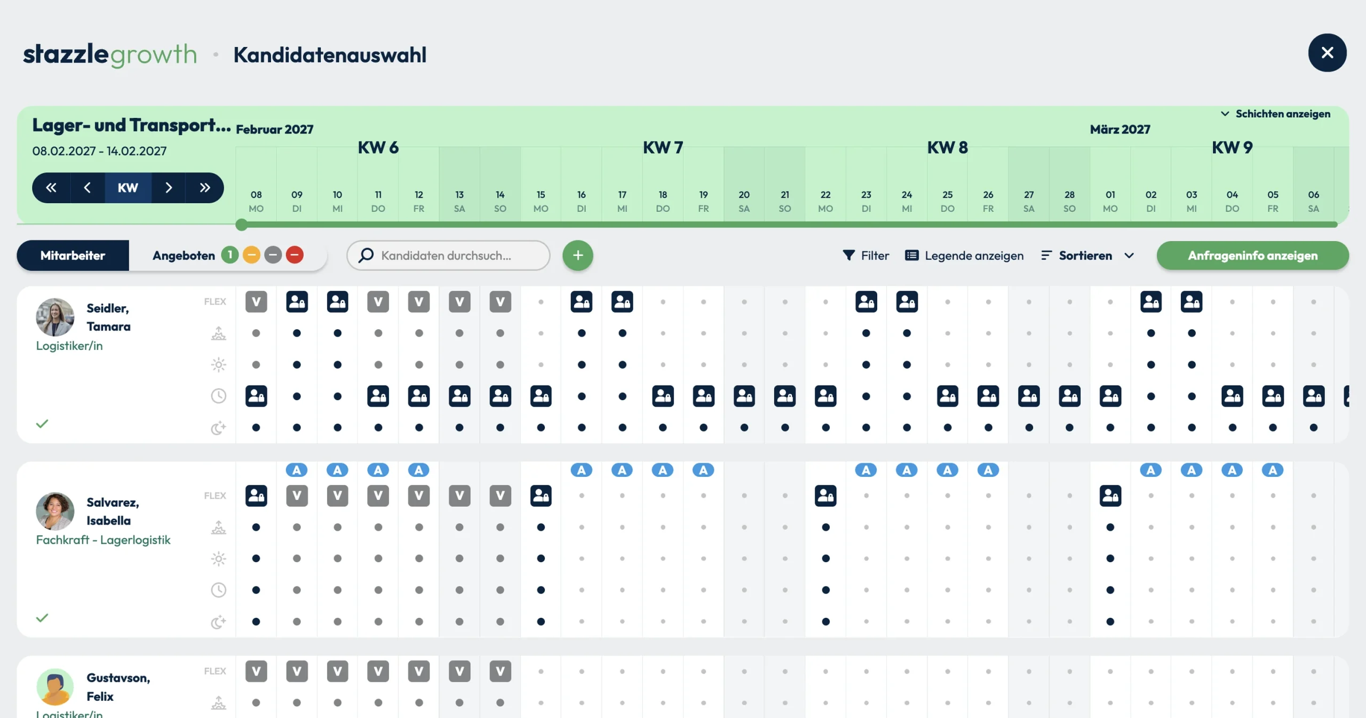Click the KW 7 week label

(663, 147)
